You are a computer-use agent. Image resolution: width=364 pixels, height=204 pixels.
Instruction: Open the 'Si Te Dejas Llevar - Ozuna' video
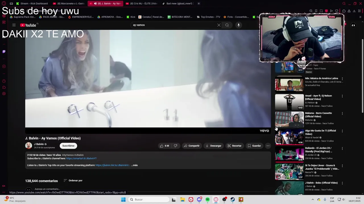click(322, 167)
